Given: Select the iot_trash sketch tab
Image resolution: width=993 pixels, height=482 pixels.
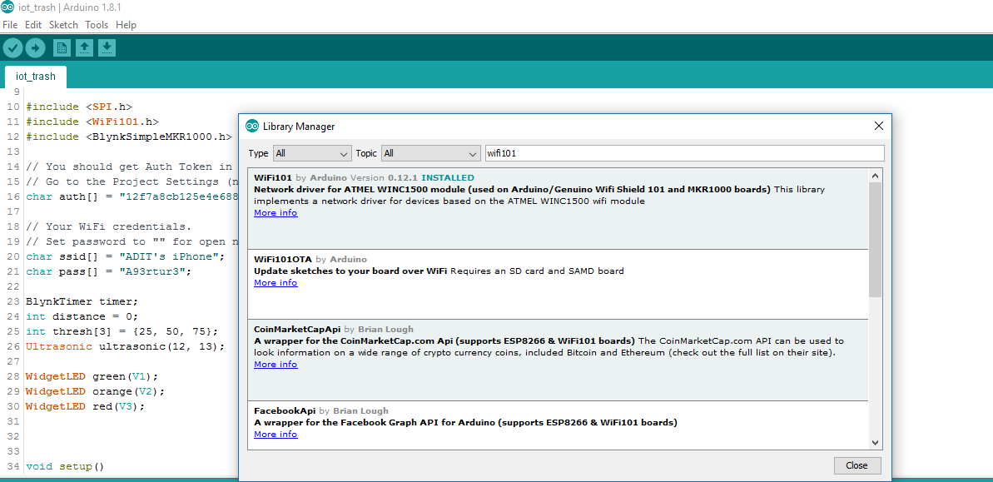Looking at the screenshot, I should pos(36,76).
